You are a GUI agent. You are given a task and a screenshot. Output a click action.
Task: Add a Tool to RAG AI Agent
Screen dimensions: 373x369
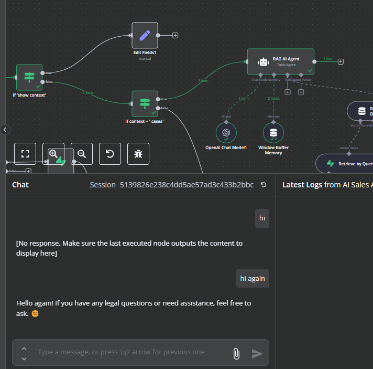(x=288, y=92)
